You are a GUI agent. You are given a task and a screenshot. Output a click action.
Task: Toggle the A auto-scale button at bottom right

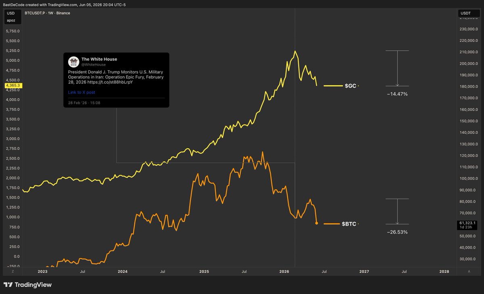click(469, 271)
